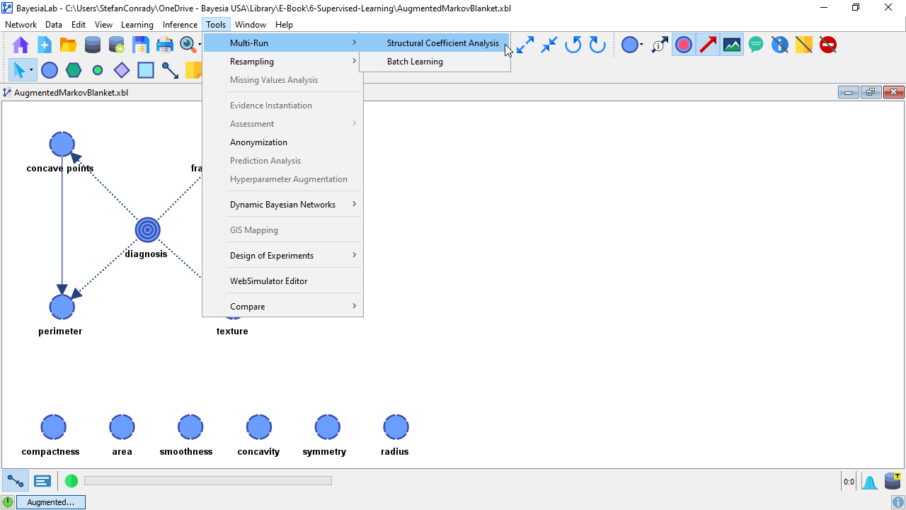Select the concave points node
Viewport: 906px width, 510px height.
tap(62, 144)
